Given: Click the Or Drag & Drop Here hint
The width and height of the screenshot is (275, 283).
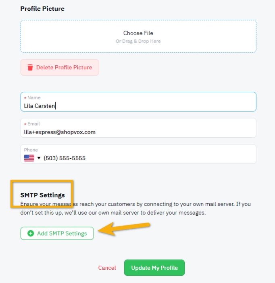Looking at the screenshot, I should pos(138,41).
